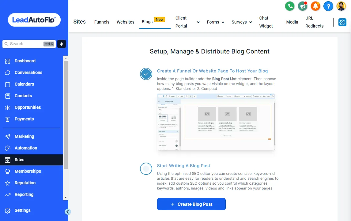Click the Client Portal tab label

pos(181,22)
